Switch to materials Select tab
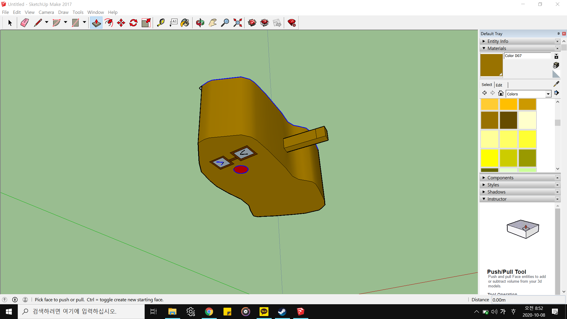Screen dimensions: 567x319 click(x=487, y=84)
